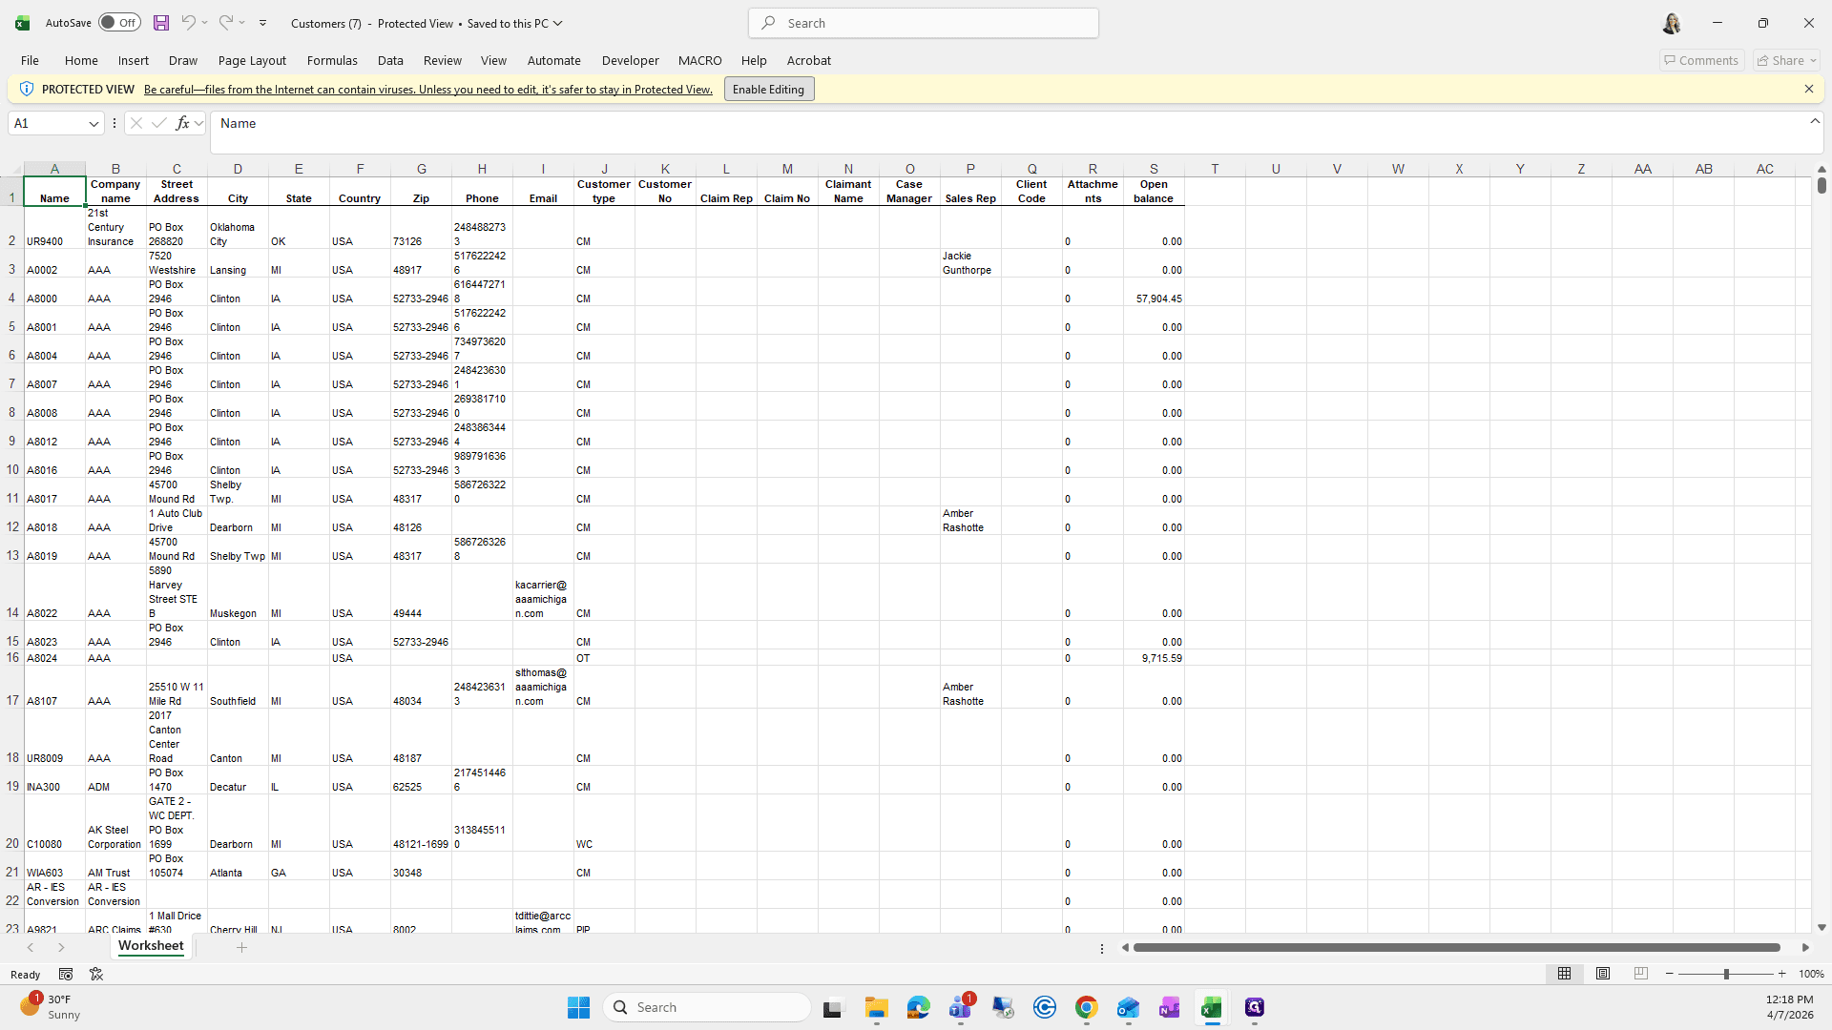
Task: Open the Share button menu
Action: 1786,60
